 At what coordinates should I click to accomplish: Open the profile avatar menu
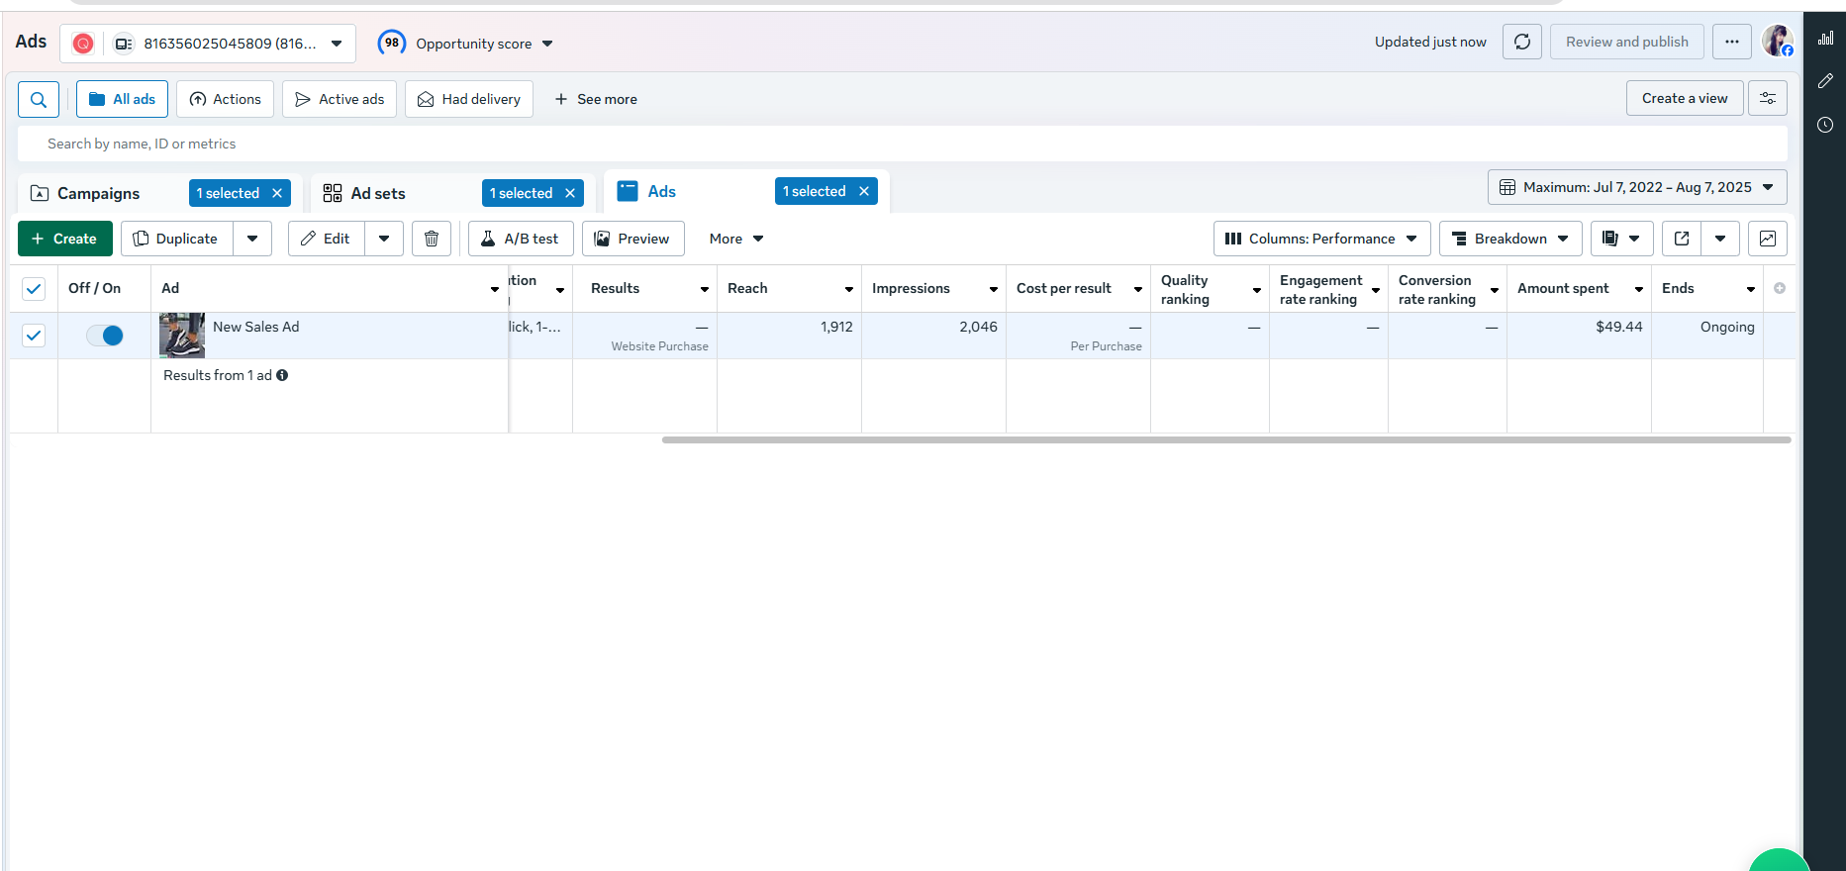coord(1778,42)
